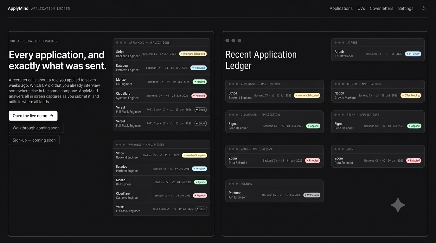Select Figma row under the CLOUDFLARE title
The height and width of the screenshot is (243, 436).
pyautogui.click(x=274, y=126)
